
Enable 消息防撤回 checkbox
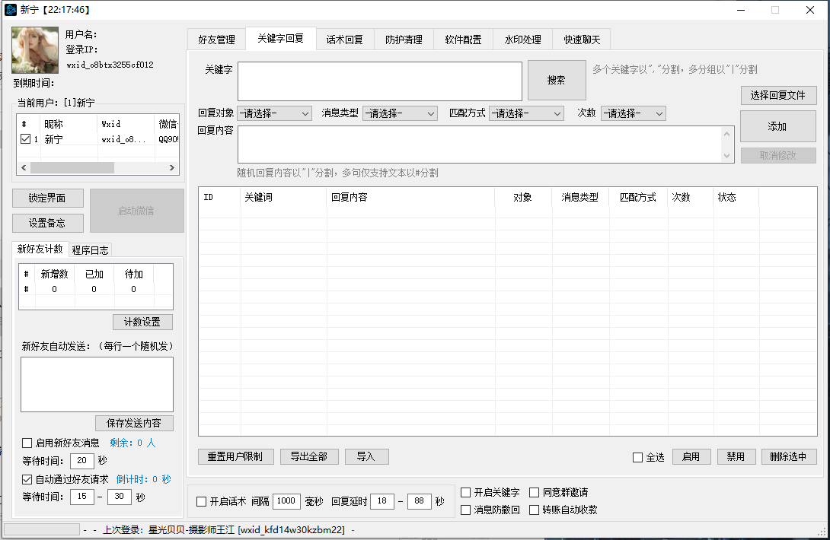tap(466, 510)
